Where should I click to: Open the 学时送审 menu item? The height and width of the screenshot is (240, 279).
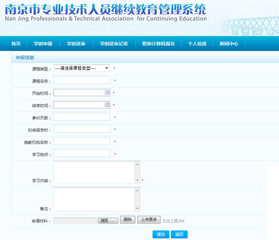[x=76, y=43]
